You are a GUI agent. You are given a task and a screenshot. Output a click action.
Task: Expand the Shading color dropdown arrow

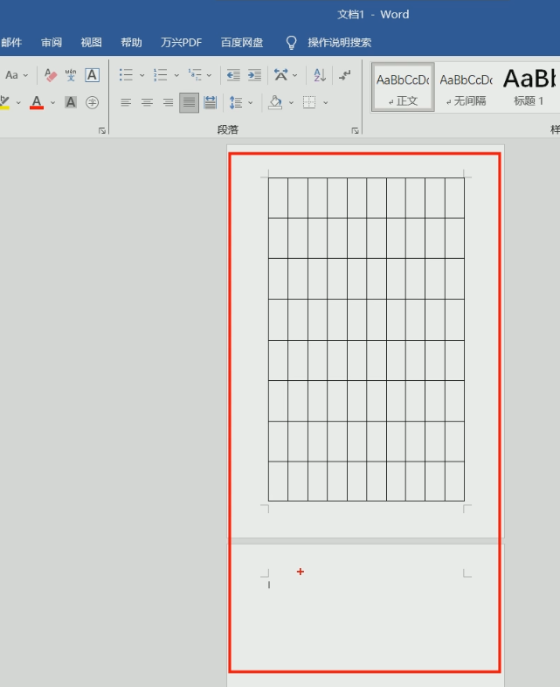(x=291, y=103)
